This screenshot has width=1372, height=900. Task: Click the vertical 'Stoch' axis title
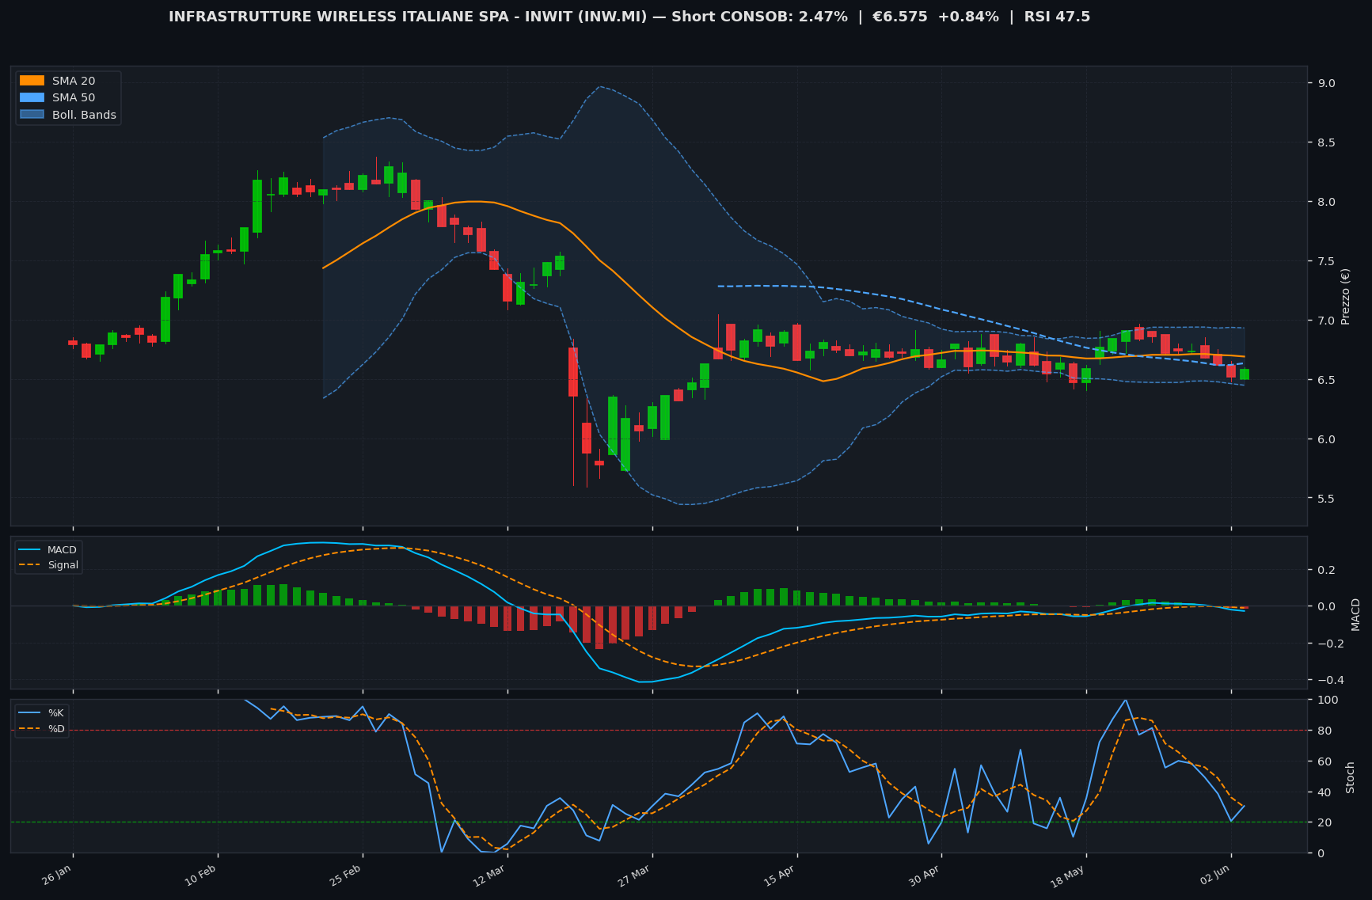coord(1351,777)
